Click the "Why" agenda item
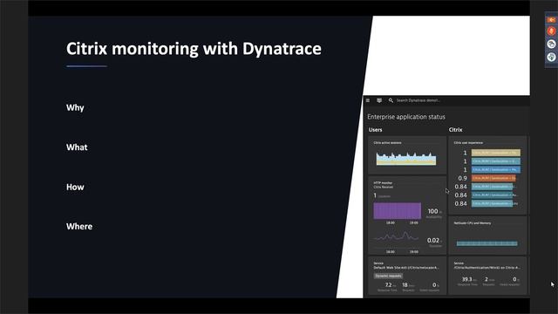This screenshot has width=558, height=314. (75, 108)
